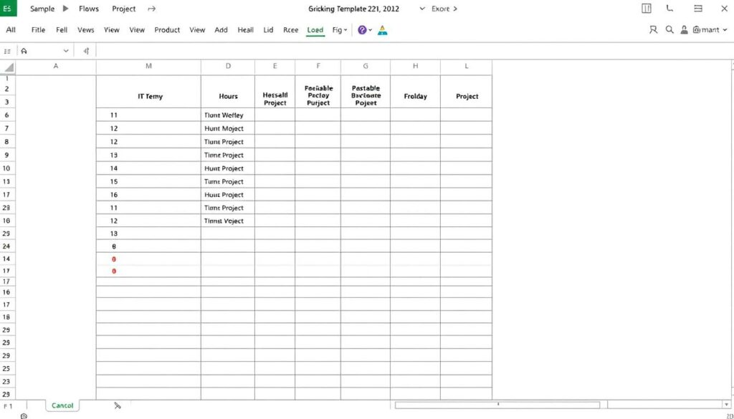Image resolution: width=734 pixels, height=419 pixels.
Task: Select column header D
Action: [x=228, y=67]
